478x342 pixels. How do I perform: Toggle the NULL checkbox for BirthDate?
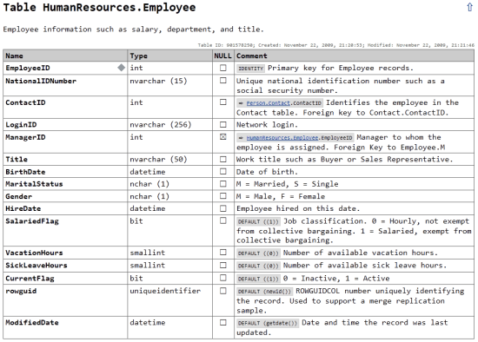coord(223,172)
